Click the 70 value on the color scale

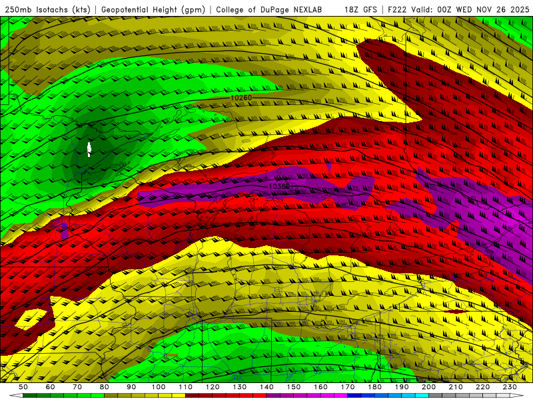(77, 387)
